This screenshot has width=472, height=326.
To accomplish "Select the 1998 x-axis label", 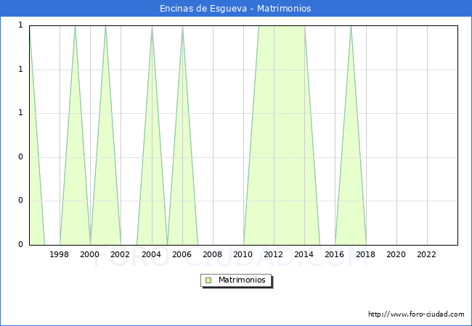I will pyautogui.click(x=60, y=254).
